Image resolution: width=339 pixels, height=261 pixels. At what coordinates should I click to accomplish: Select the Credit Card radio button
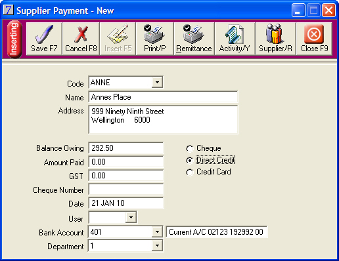(x=189, y=172)
